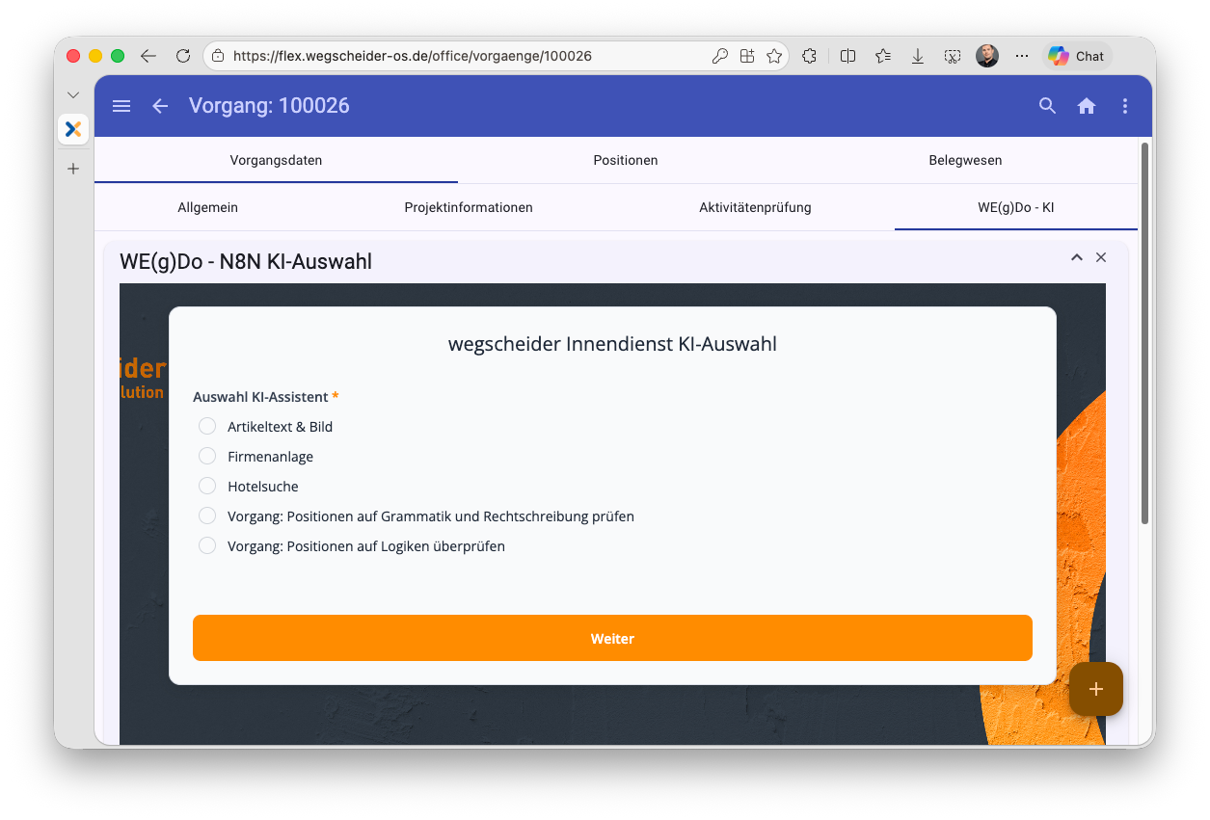Go to home via house icon
Image resolution: width=1210 pixels, height=820 pixels.
(1087, 106)
